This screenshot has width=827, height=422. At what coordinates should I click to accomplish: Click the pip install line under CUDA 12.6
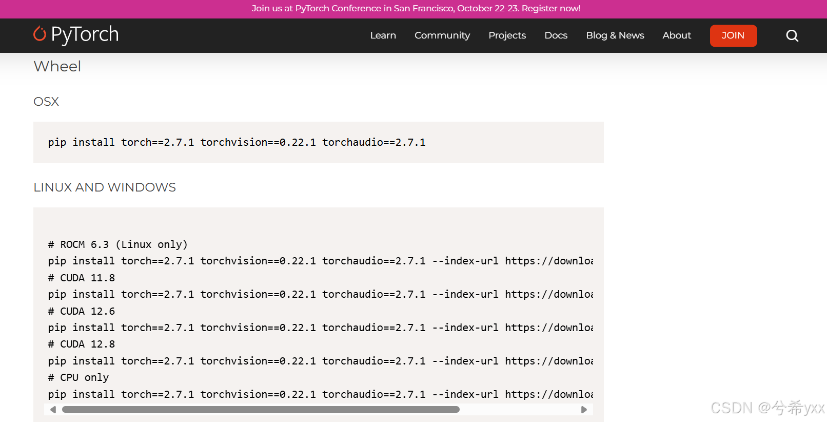pos(321,328)
